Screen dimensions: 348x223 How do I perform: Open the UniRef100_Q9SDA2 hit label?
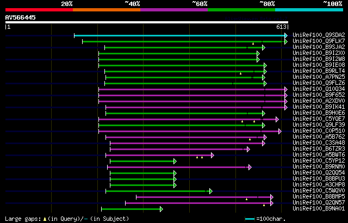click(x=319, y=35)
